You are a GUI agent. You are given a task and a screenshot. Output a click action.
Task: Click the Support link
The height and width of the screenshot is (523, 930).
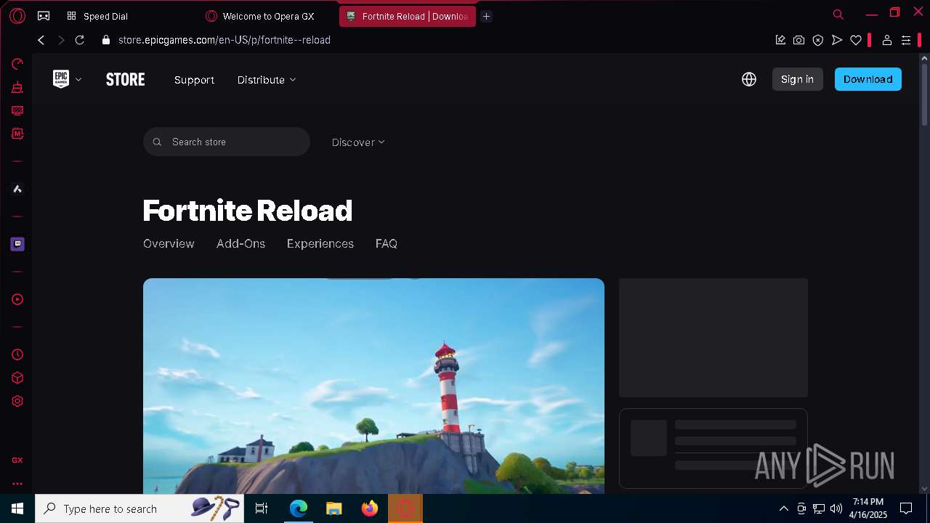tap(194, 80)
